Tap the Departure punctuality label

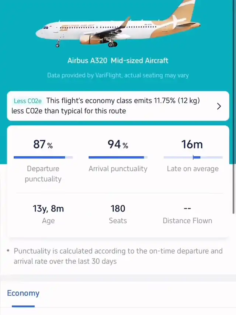[x=43, y=174]
